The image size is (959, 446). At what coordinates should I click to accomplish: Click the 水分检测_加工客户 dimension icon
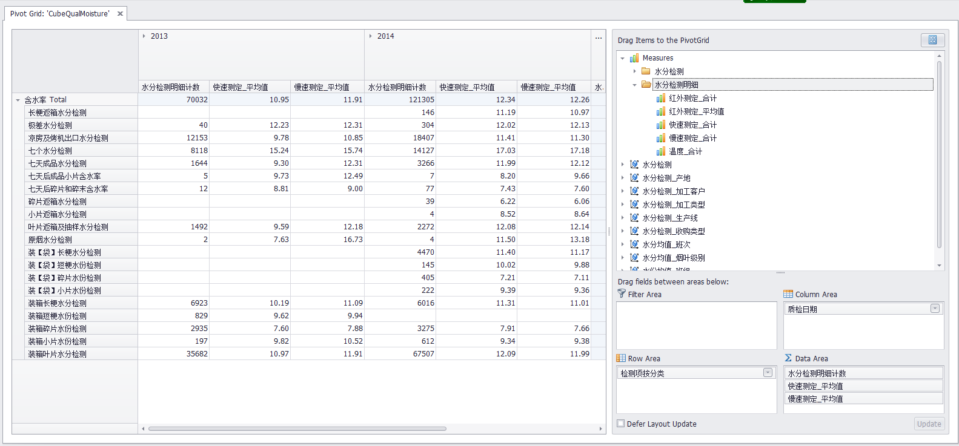pos(634,191)
